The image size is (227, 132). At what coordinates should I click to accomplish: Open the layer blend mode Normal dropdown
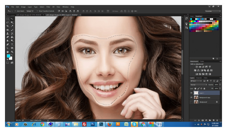click(x=199, y=85)
